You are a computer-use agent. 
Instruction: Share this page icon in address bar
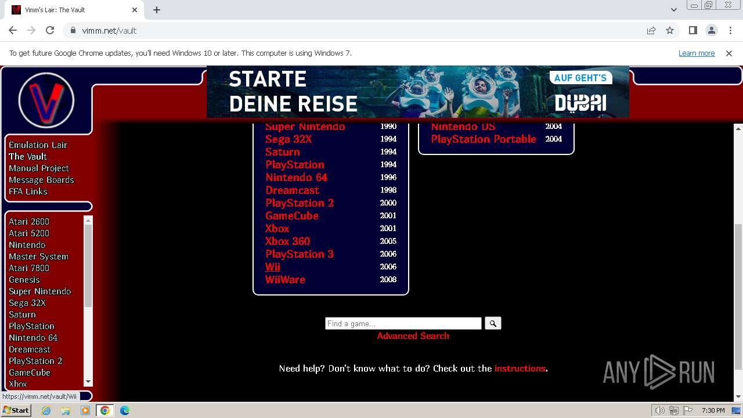pyautogui.click(x=651, y=30)
